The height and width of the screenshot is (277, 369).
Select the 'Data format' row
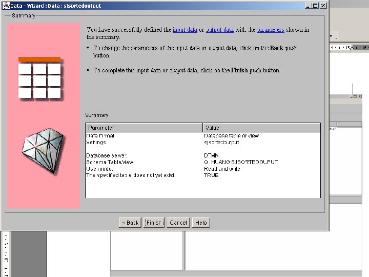[203, 135]
